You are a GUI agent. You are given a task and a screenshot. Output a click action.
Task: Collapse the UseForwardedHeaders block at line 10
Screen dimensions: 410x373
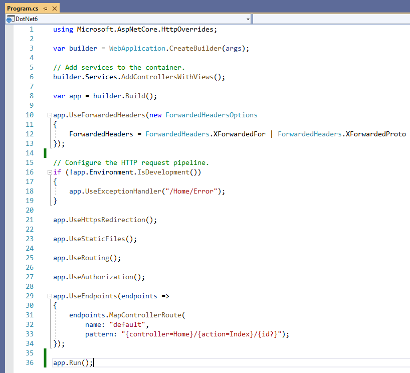[x=50, y=115]
